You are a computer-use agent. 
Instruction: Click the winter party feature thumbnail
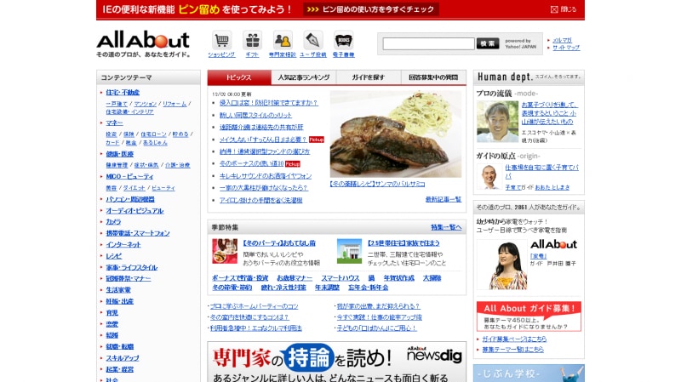click(x=225, y=251)
